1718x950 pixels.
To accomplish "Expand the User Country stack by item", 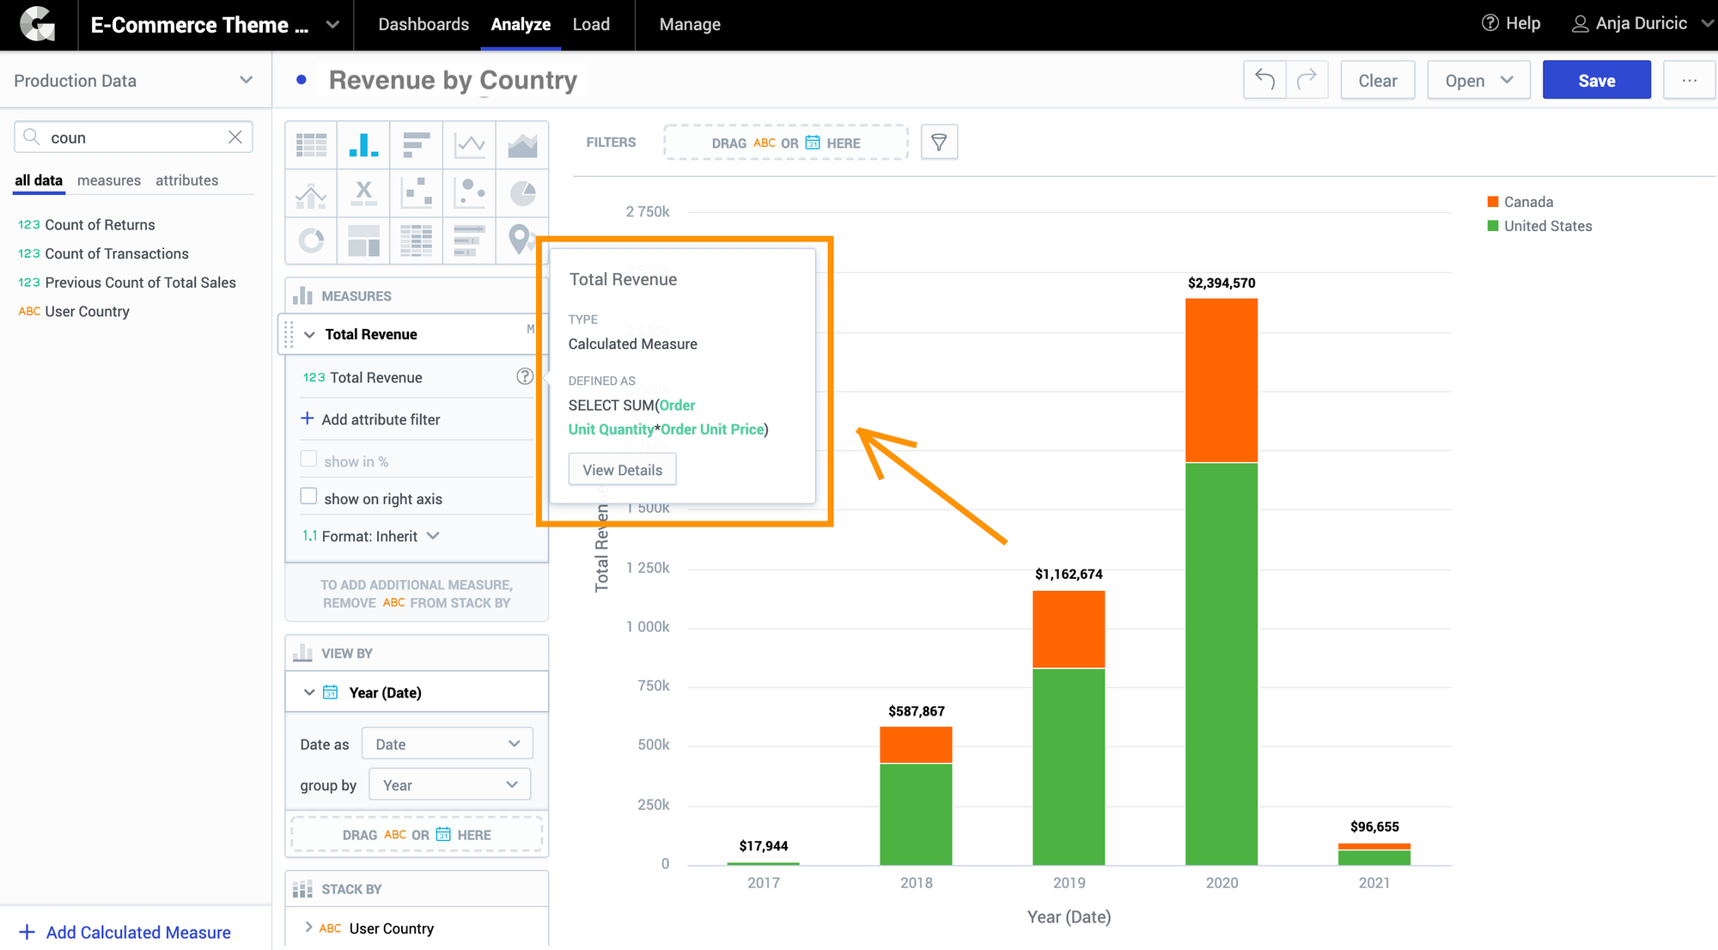I will (309, 928).
